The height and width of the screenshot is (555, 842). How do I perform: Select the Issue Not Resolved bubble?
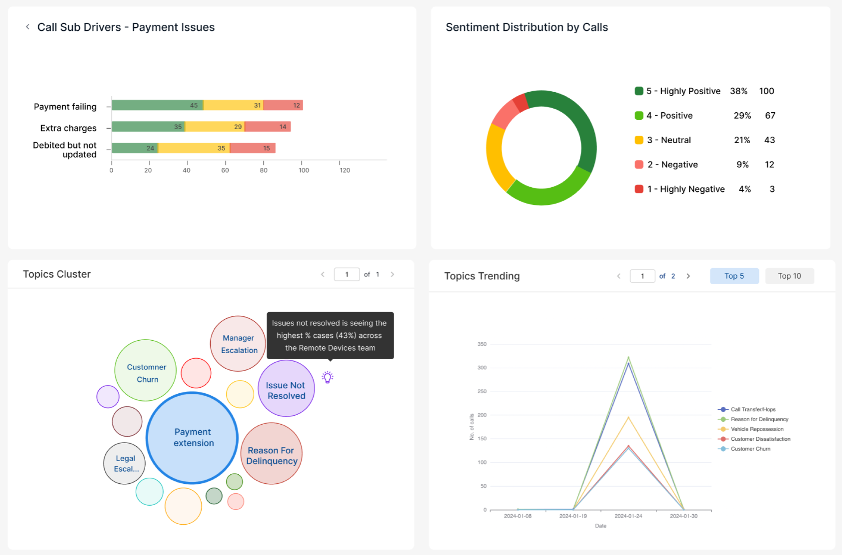point(286,388)
